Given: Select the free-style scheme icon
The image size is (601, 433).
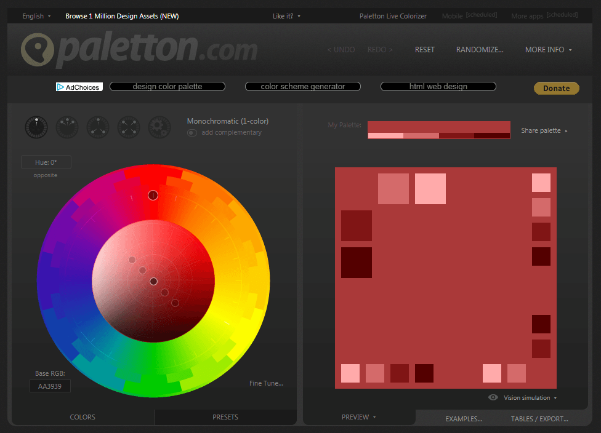Looking at the screenshot, I should coord(159,127).
